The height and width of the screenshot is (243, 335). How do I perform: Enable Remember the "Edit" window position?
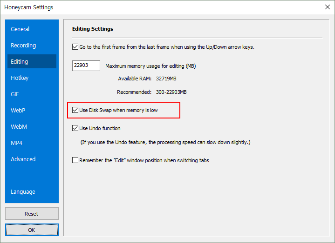(75, 160)
